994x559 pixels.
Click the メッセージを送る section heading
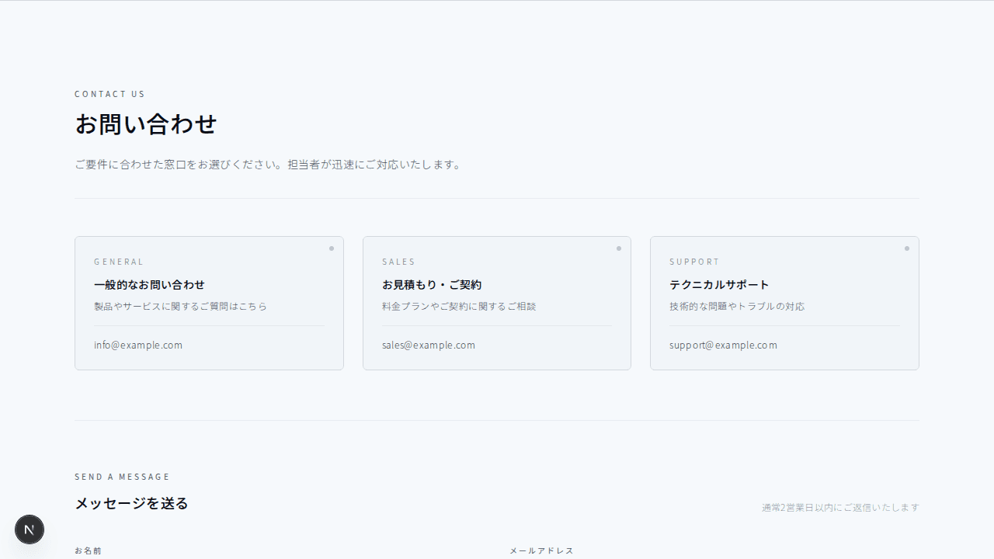pyautogui.click(x=131, y=503)
